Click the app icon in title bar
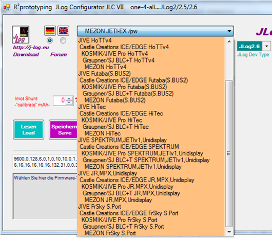273x241 pixels. (7, 7)
